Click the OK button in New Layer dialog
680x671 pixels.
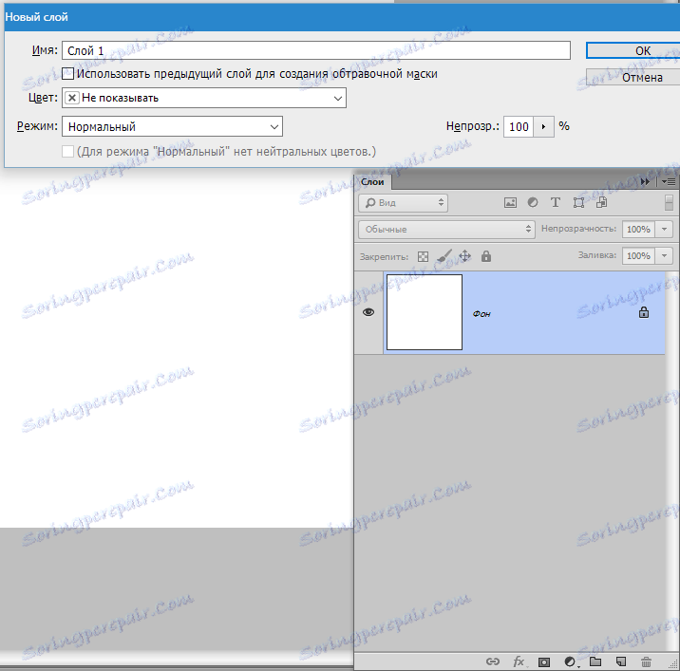click(633, 50)
